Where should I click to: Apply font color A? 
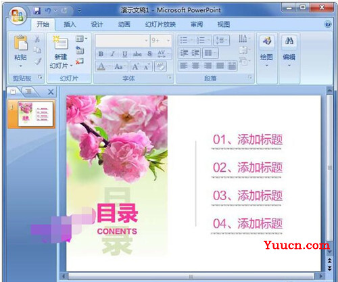(x=101, y=66)
